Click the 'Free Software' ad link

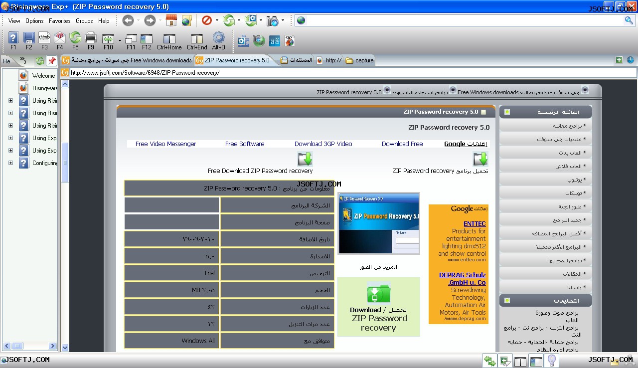pyautogui.click(x=245, y=144)
